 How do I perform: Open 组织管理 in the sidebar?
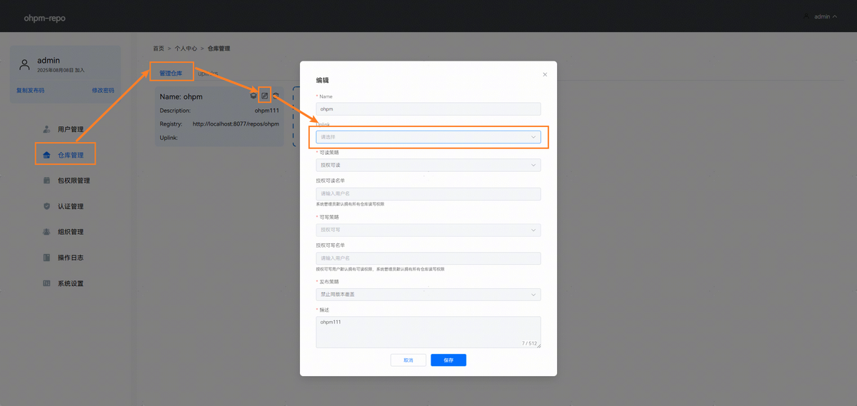[70, 232]
